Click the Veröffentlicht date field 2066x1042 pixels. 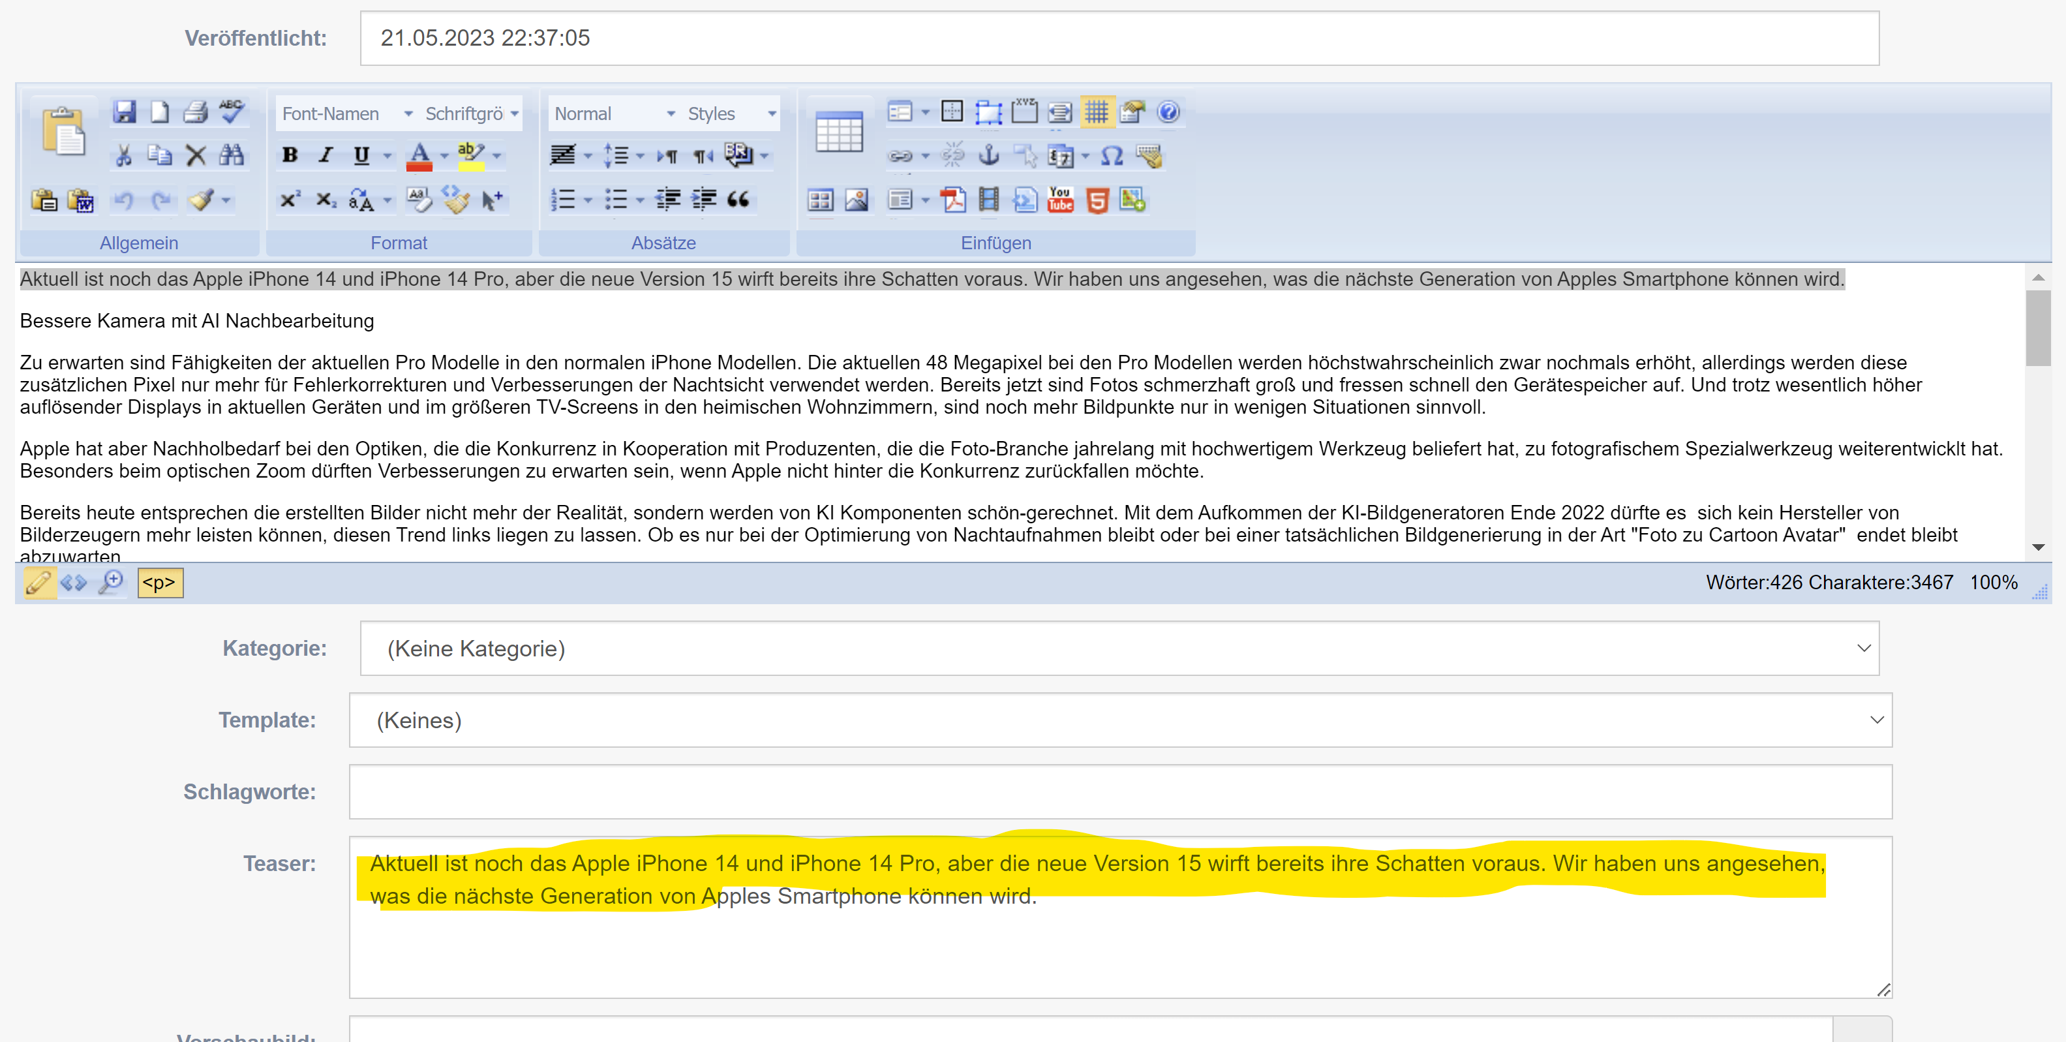click(x=1119, y=38)
